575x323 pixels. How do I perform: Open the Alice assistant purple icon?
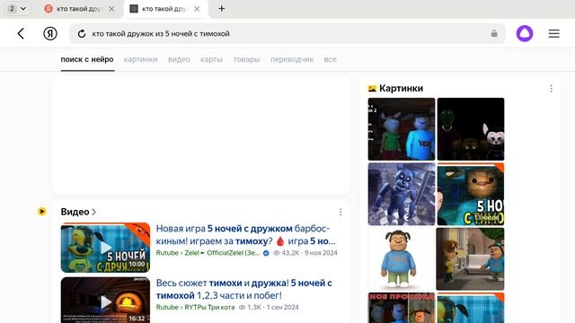pyautogui.click(x=525, y=34)
